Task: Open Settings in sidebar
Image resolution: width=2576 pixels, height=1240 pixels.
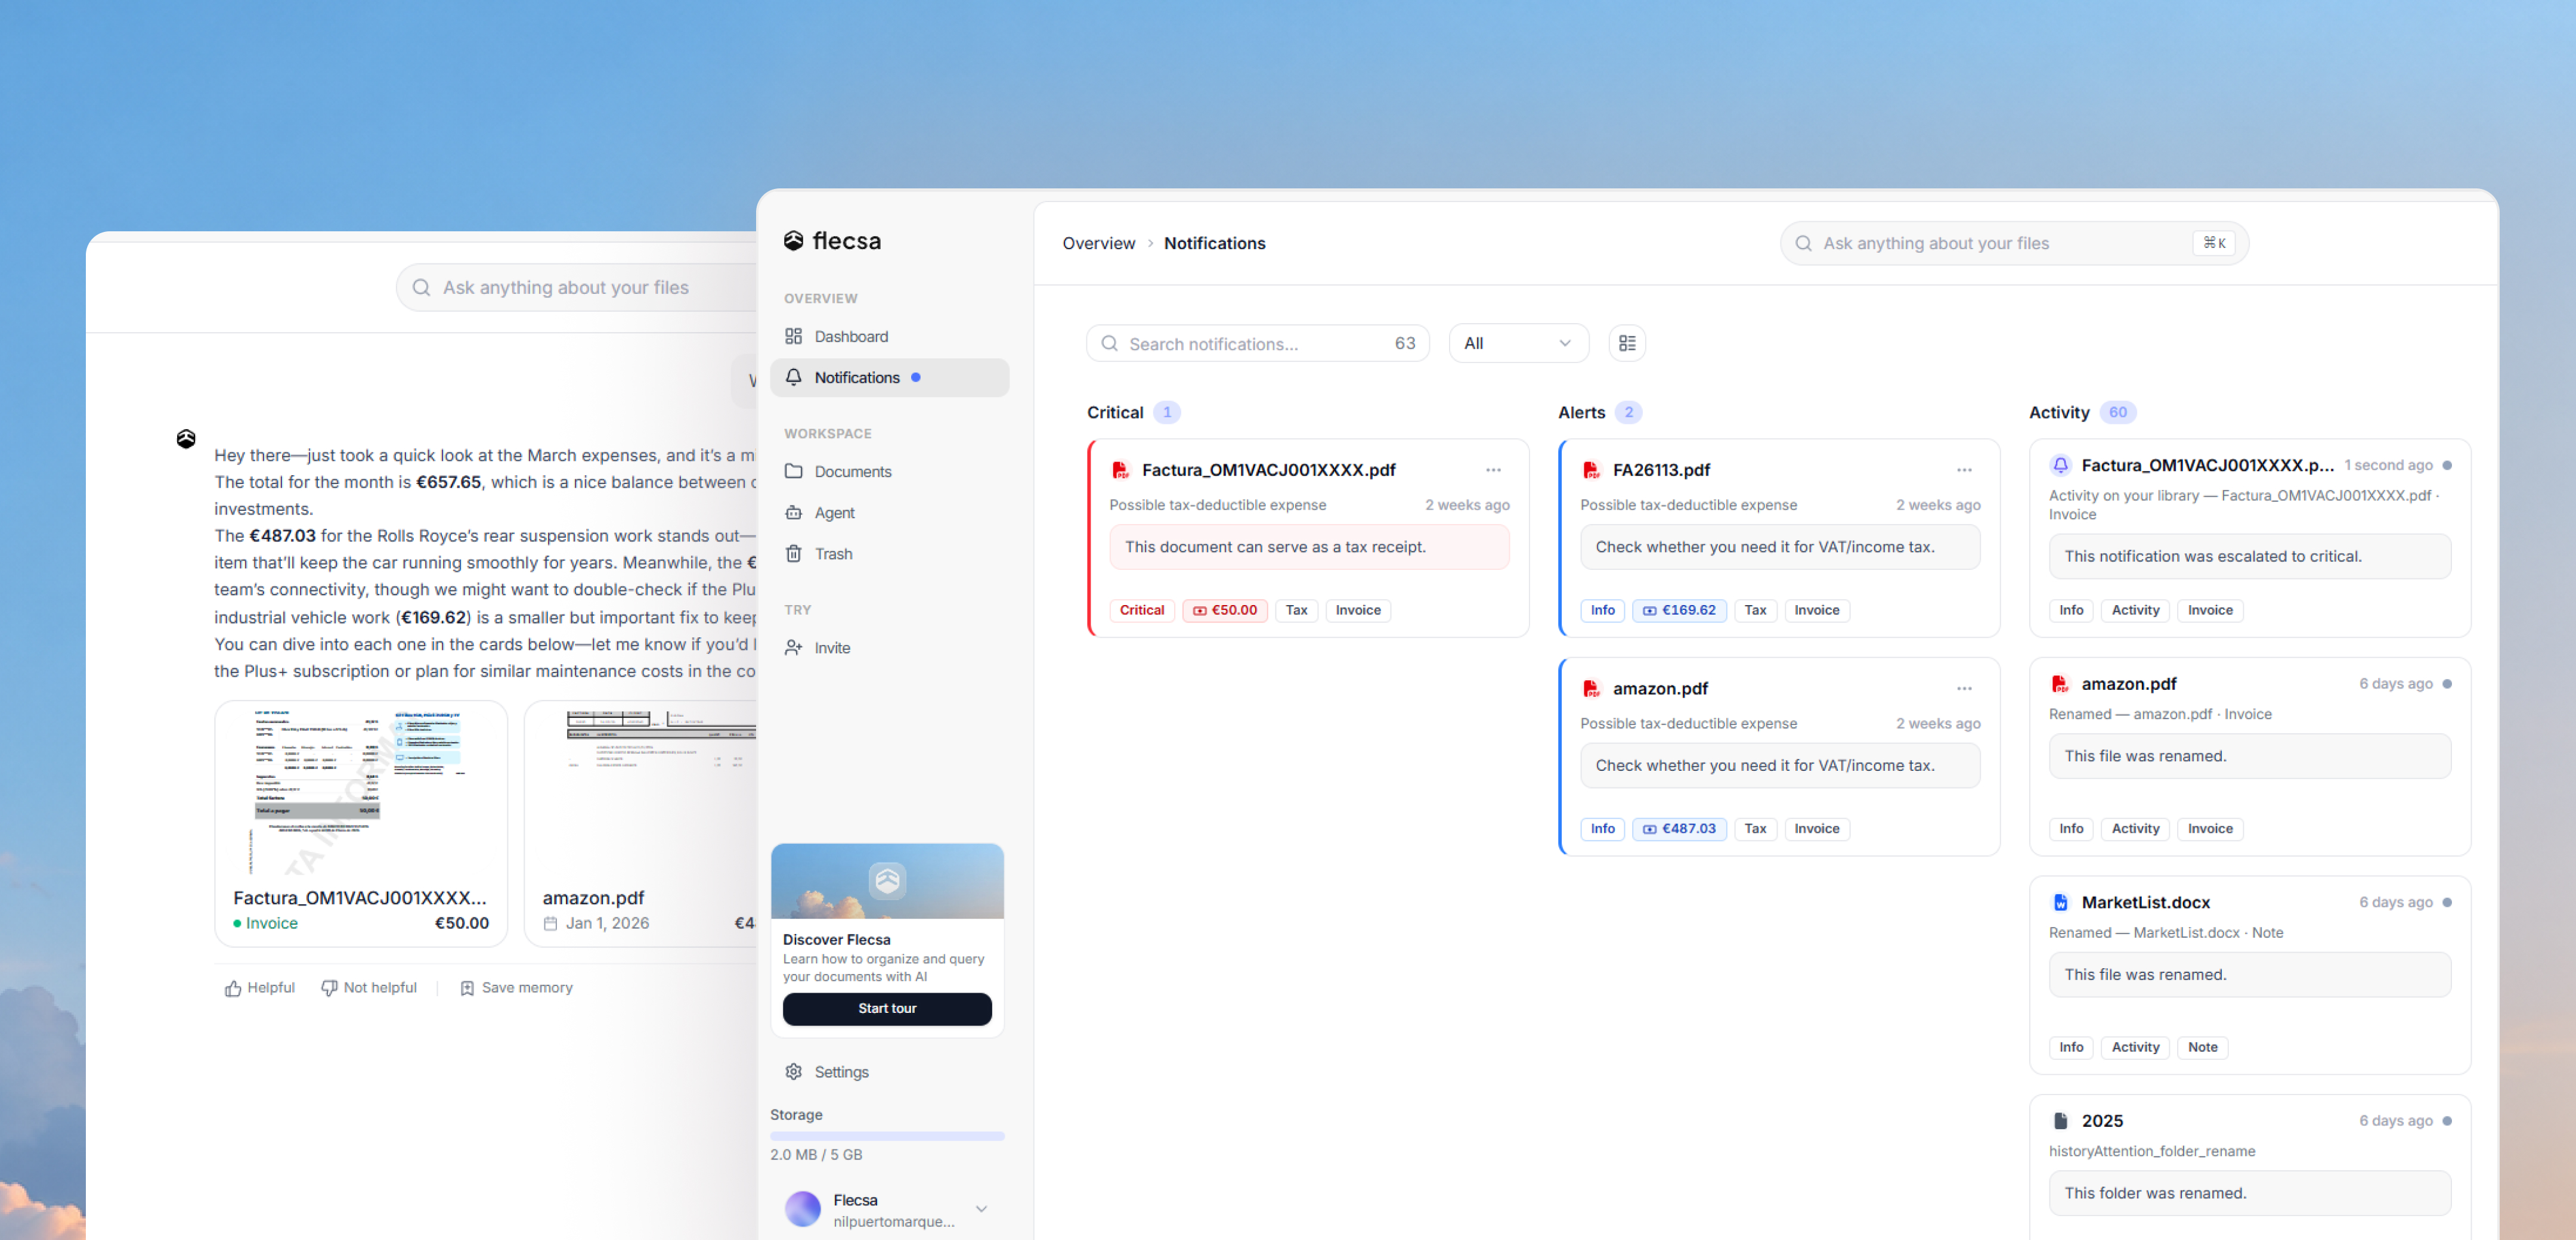Action: pyautogui.click(x=889, y=1071)
